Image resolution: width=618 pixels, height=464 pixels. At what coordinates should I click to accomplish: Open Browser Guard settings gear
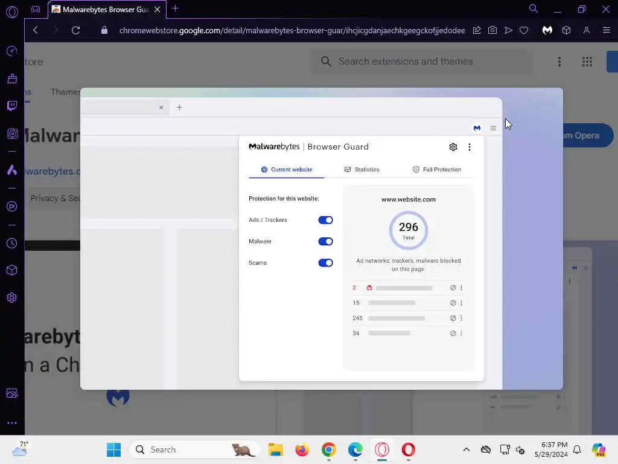(453, 147)
